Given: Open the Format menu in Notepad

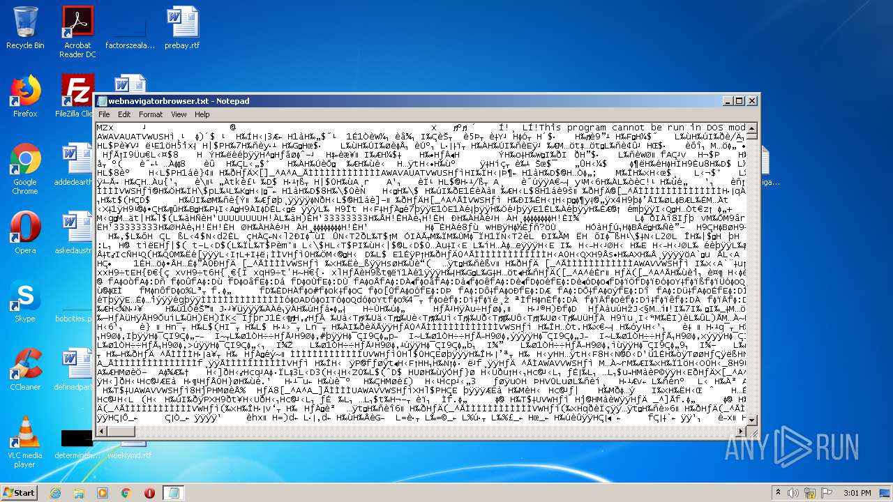Looking at the screenshot, I should 151,114.
